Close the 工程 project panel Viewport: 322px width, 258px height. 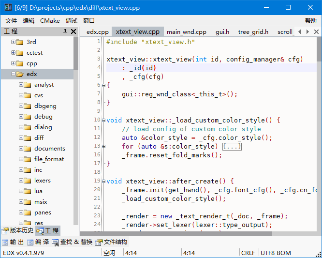click(73, 31)
